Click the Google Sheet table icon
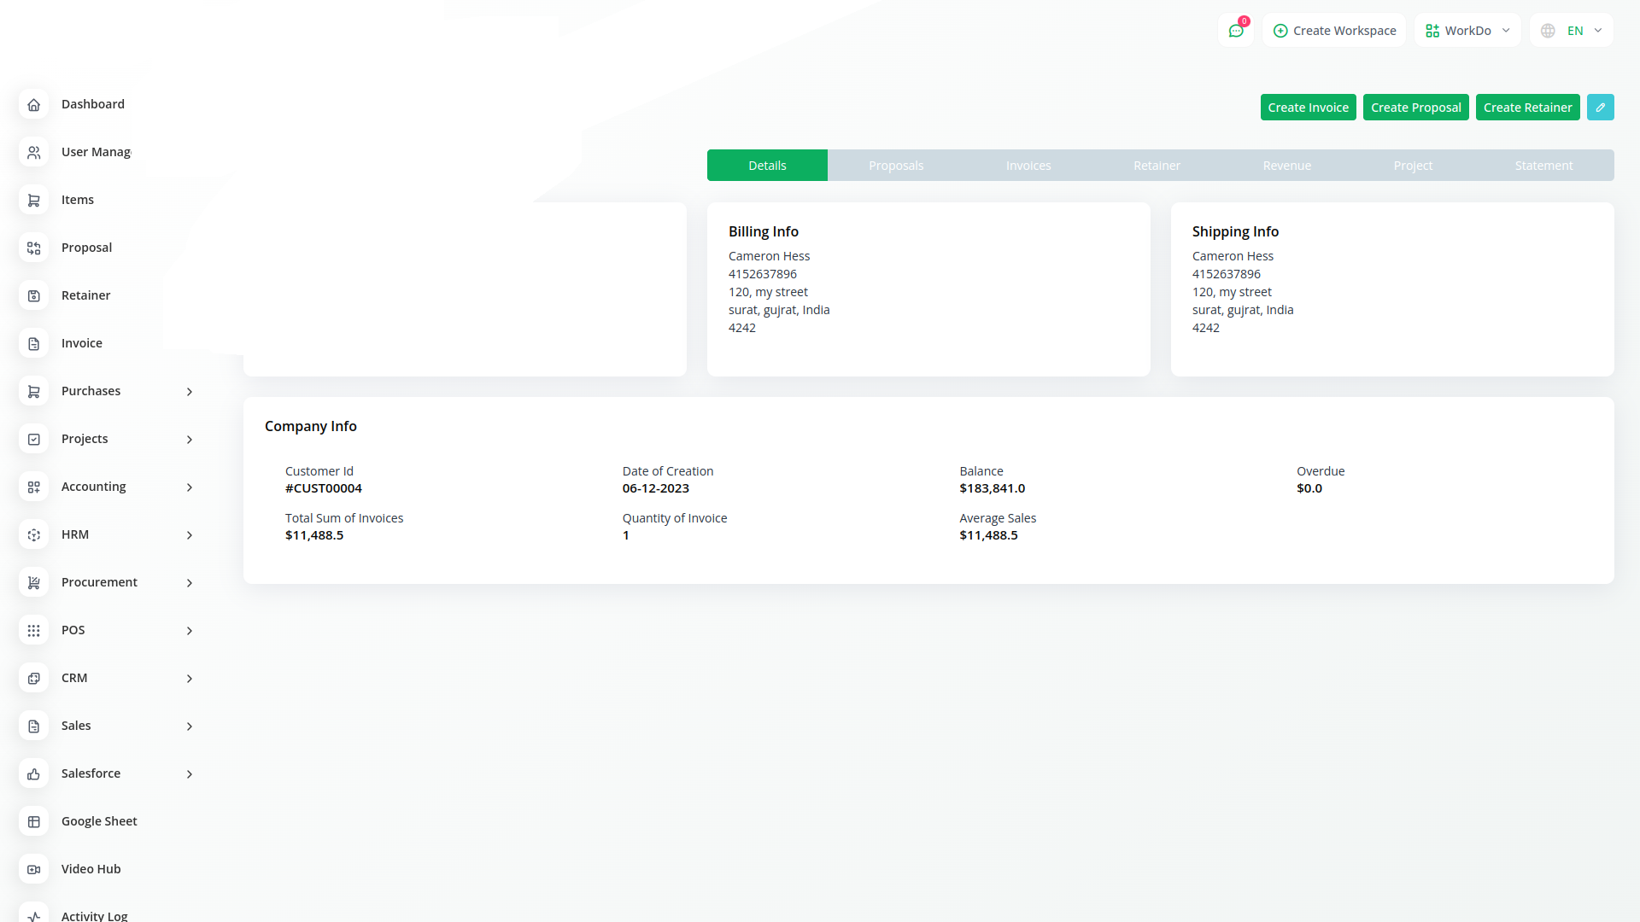Screen dimensions: 1640x922 [33, 821]
